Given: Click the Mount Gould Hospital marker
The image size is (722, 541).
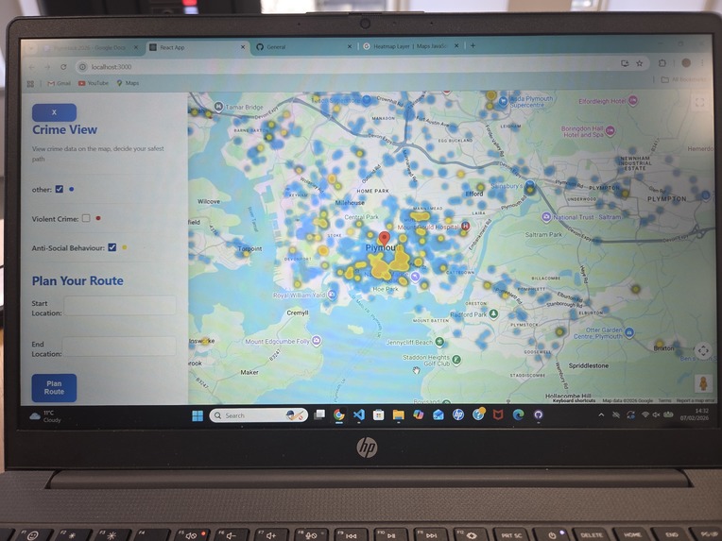Looking at the screenshot, I should pos(466,226).
